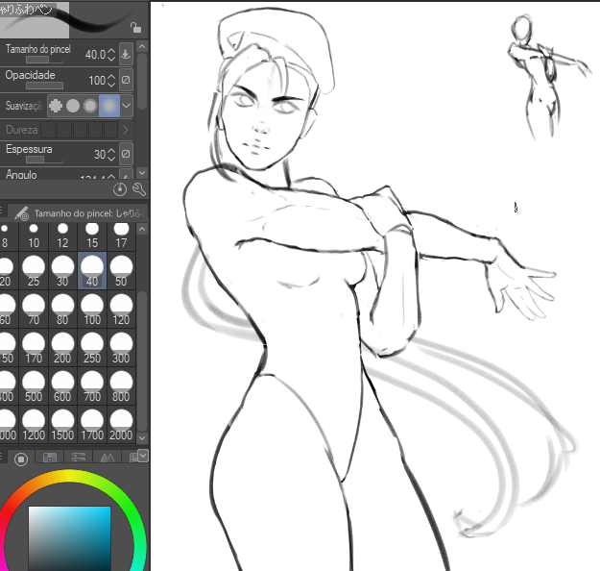Open the color palette tabs dropdown

coord(143,456)
